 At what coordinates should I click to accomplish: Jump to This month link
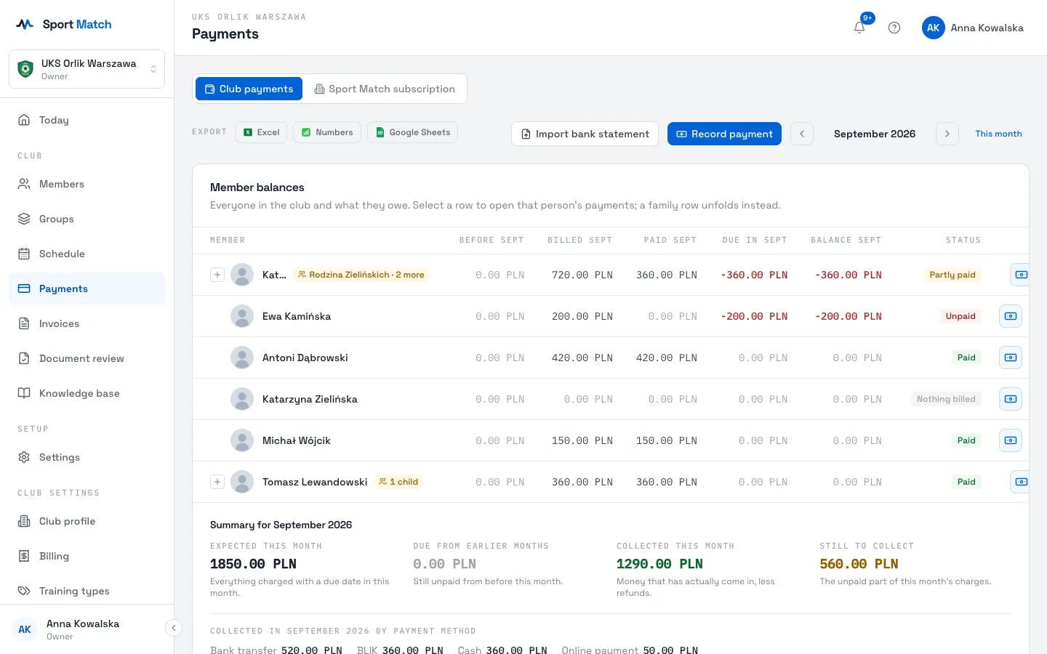pyautogui.click(x=998, y=134)
